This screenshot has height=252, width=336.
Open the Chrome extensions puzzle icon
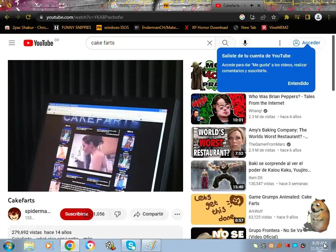286,17
